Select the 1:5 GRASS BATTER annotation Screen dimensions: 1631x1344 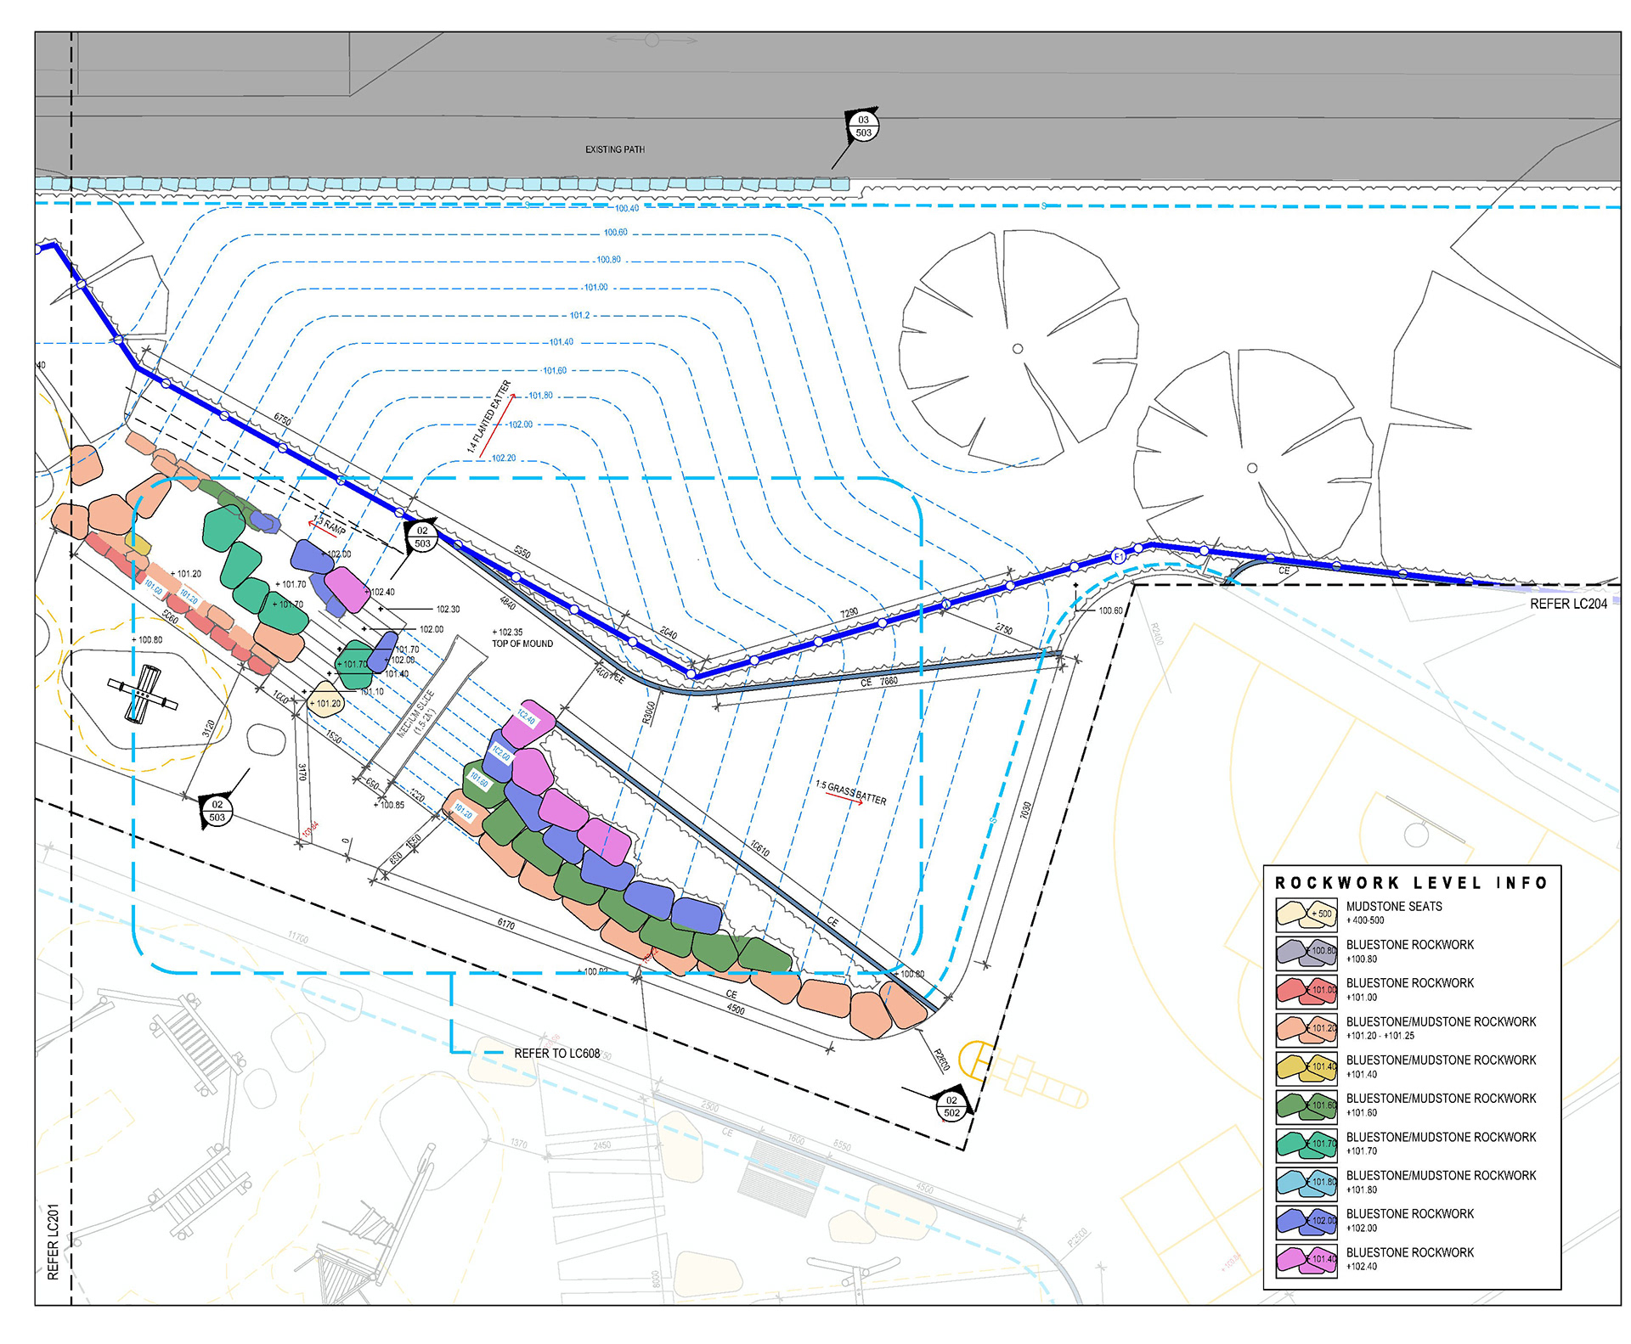pyautogui.click(x=850, y=793)
